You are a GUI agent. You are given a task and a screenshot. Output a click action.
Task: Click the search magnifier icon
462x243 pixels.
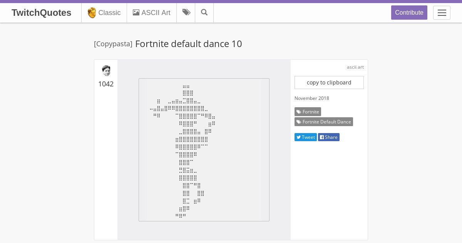[x=204, y=13]
